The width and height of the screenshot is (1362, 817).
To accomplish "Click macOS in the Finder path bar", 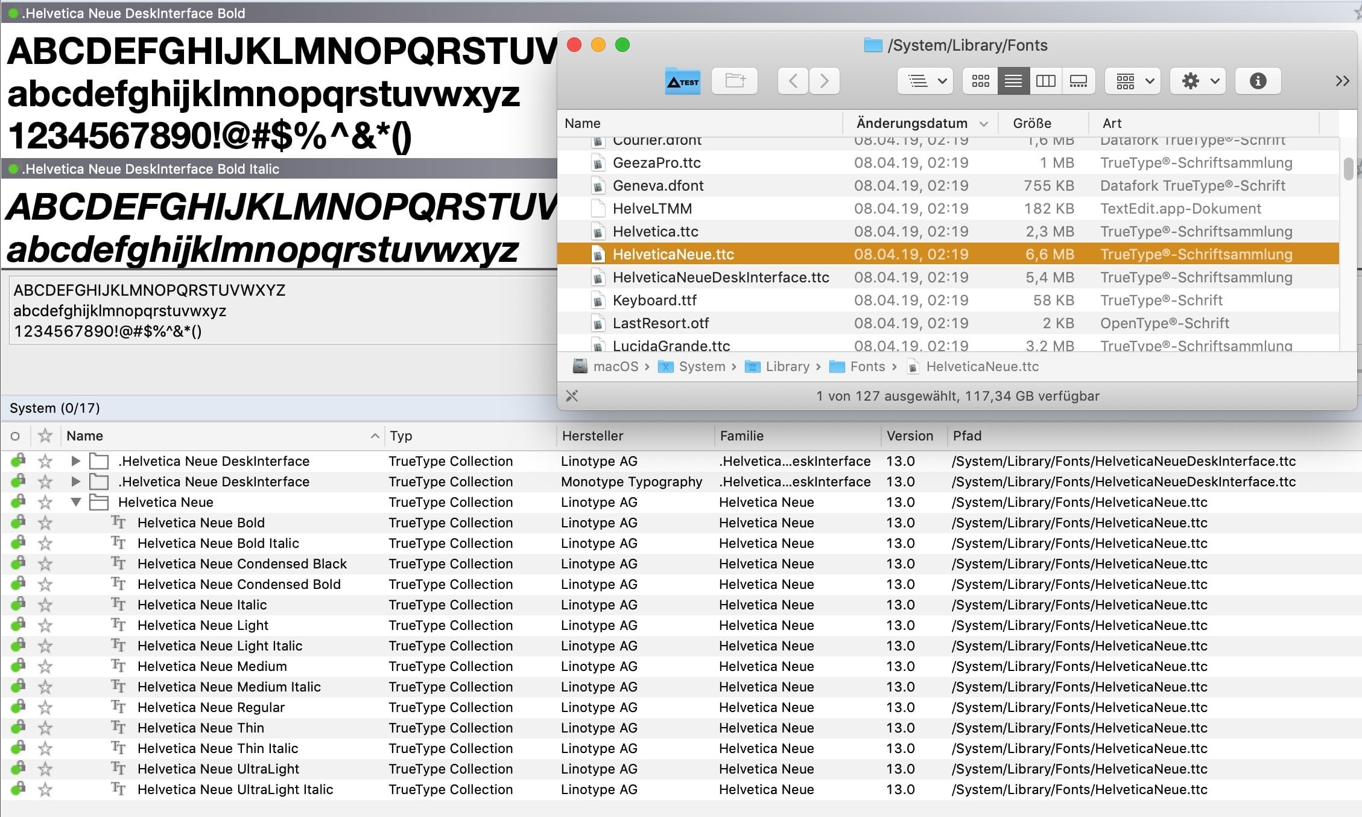I will (x=606, y=366).
